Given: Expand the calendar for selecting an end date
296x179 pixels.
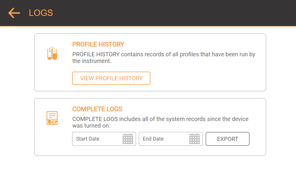Looking at the screenshot, I should point(195,139).
